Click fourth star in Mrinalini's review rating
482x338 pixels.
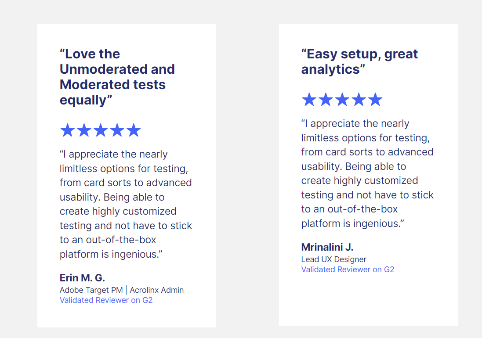coord(359,100)
